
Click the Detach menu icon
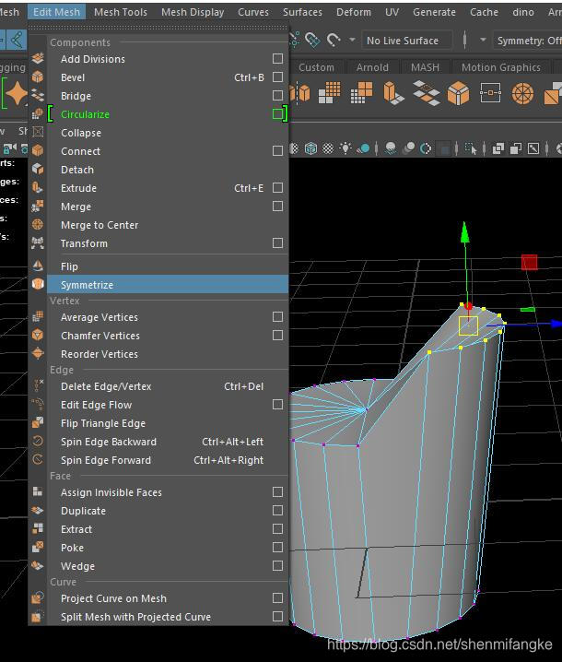point(38,170)
